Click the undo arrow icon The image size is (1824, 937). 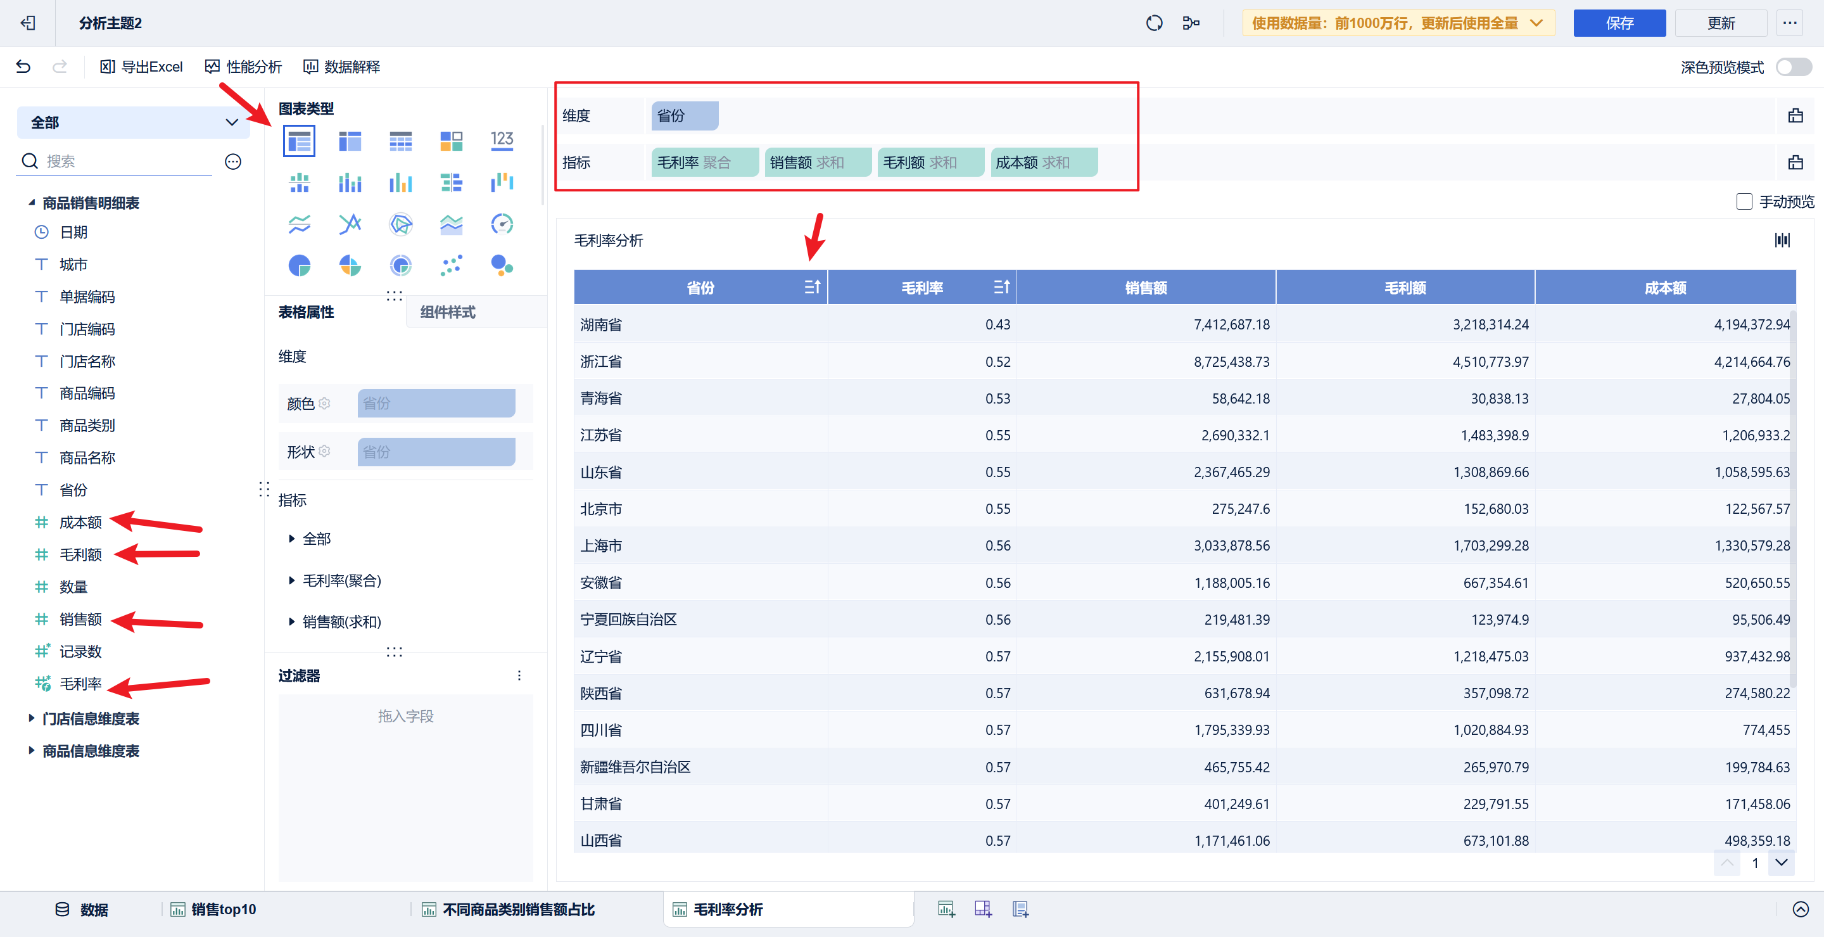(23, 67)
